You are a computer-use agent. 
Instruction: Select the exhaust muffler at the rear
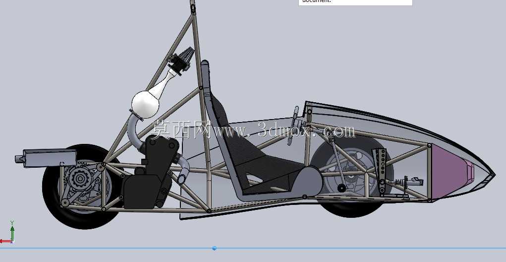(x=46, y=158)
